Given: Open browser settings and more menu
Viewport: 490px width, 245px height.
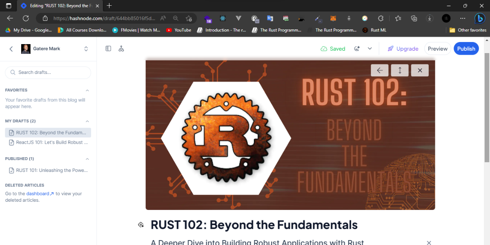Looking at the screenshot, I should point(463,18).
